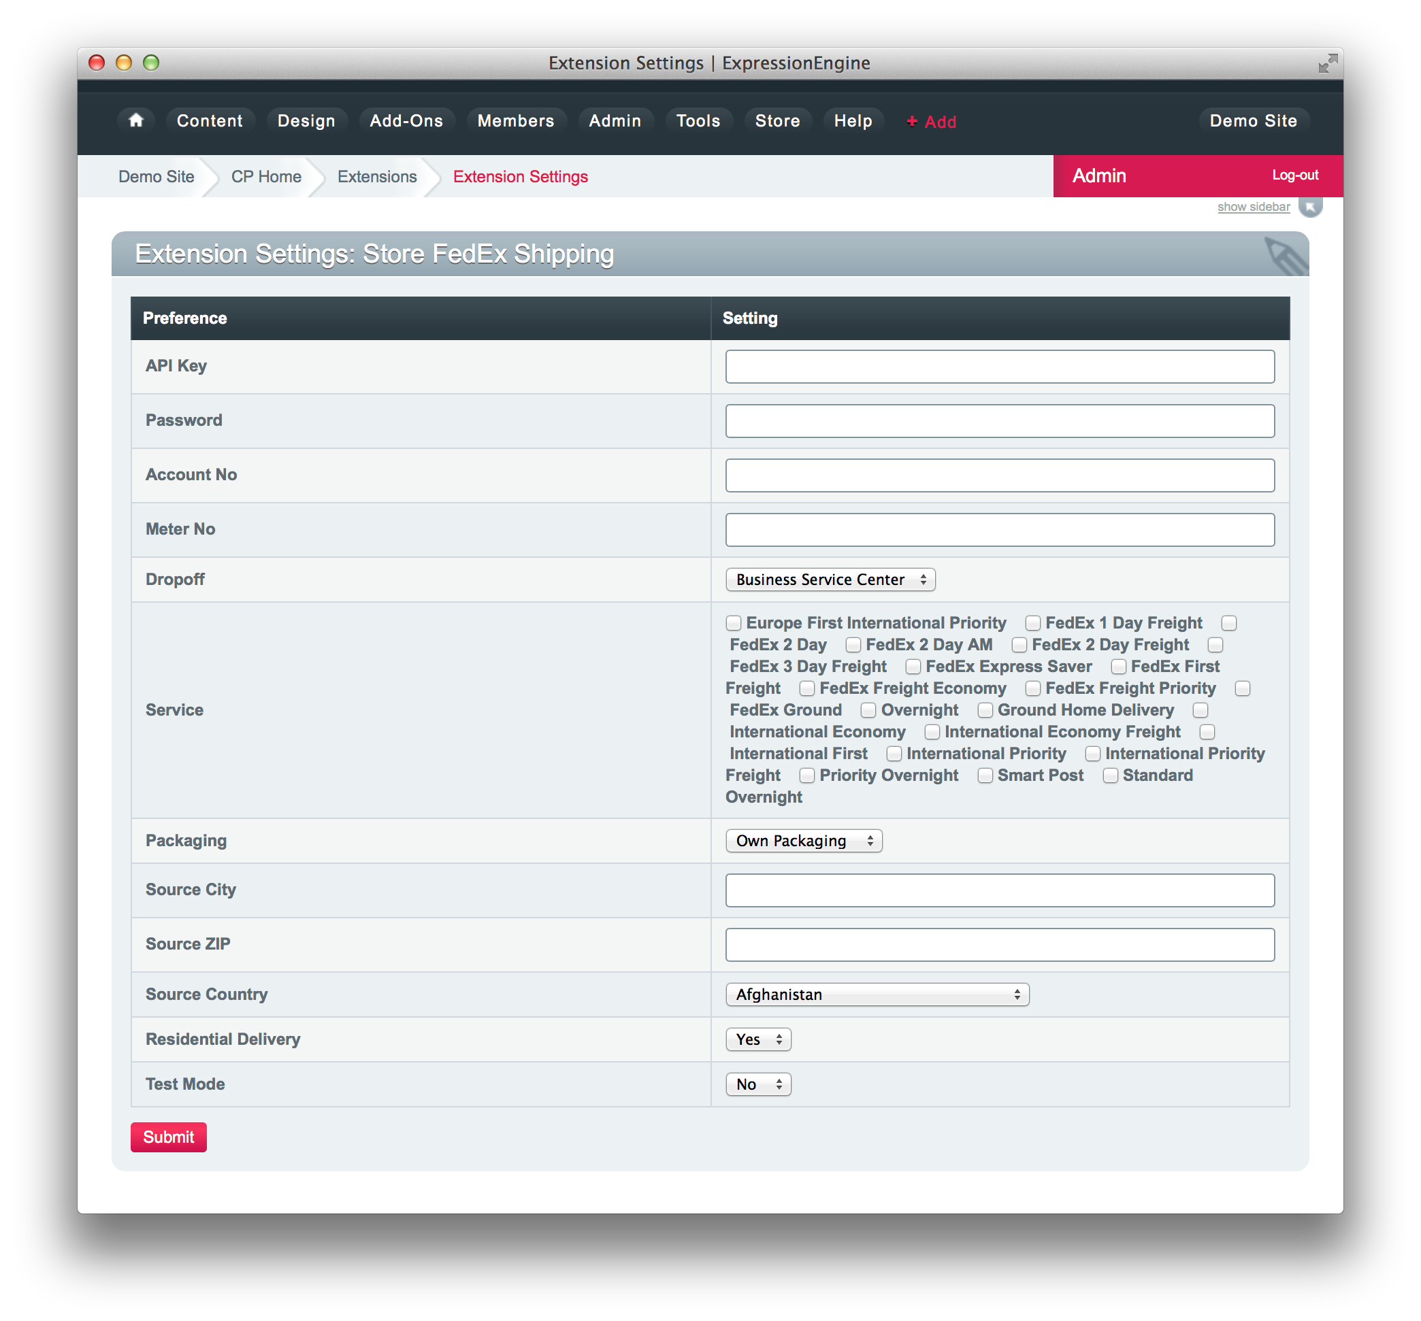Open the Content menu
Screen dimensions: 1421x1321
point(210,121)
